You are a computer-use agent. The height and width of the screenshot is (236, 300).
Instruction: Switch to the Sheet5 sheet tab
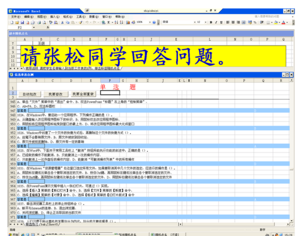52,224
